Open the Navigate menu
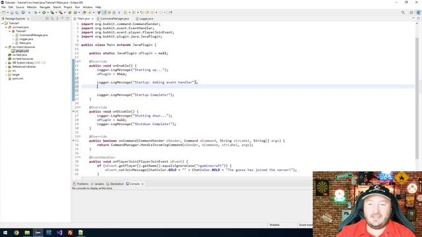422x237 pixels. 45,7
